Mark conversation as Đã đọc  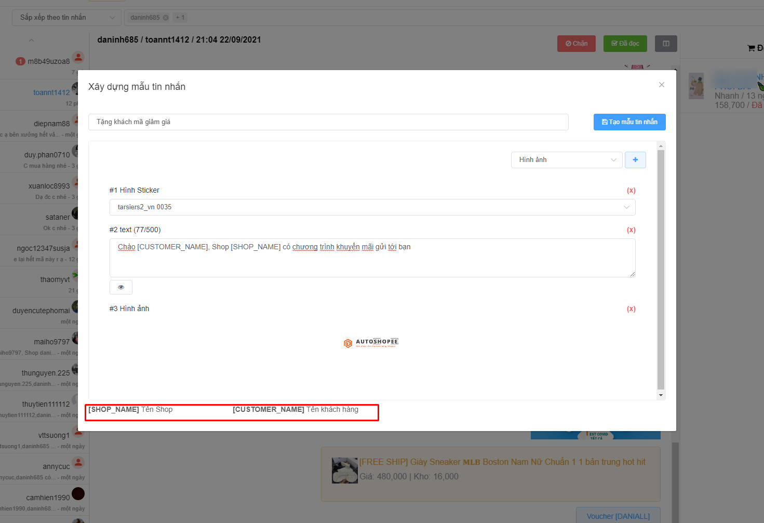pos(625,44)
